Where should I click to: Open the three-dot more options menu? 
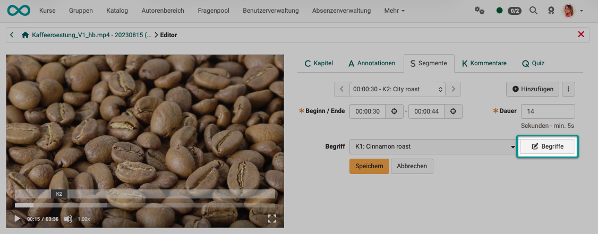tap(568, 89)
